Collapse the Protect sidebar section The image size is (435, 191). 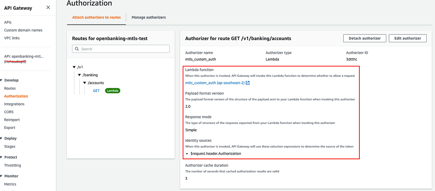[x=1, y=157]
